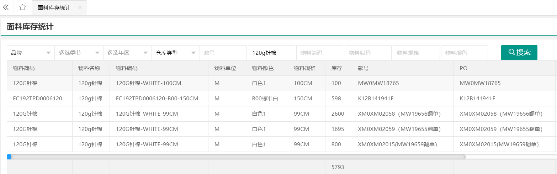Focus the 款号 filter input field
This screenshot has height=174, width=557.
[223, 53]
